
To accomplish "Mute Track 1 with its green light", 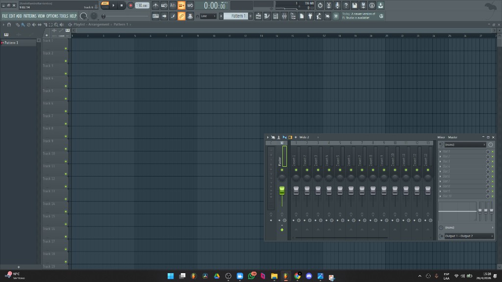I will tap(66, 49).
